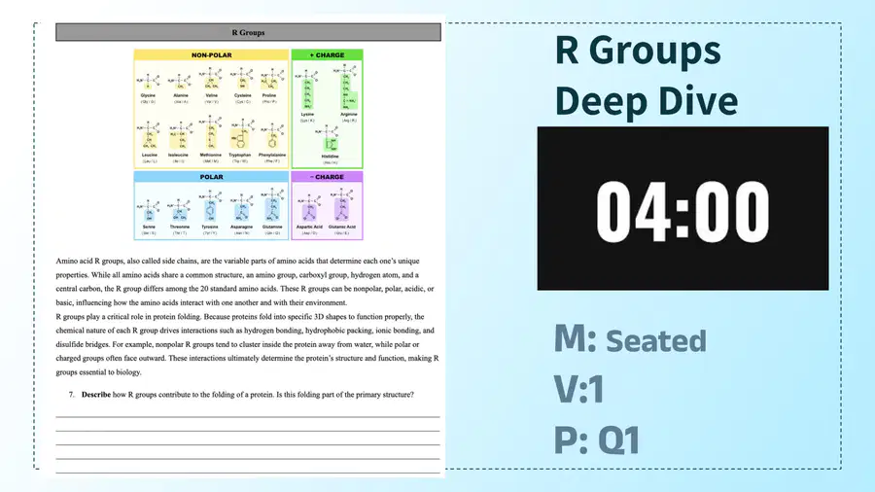Screen dimensions: 875x492
Task: Click the paragraph starting 'R groups play a critical role'
Action: point(247,344)
